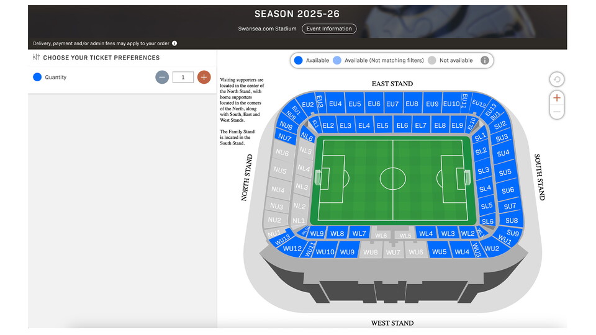This screenshot has height=335, width=596.
Task: Choose West lower section WL8
Action: click(x=337, y=234)
